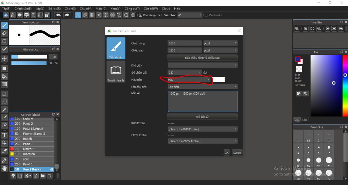Select the Eraser tool
This screenshot has height=185, width=348.
tap(4, 33)
